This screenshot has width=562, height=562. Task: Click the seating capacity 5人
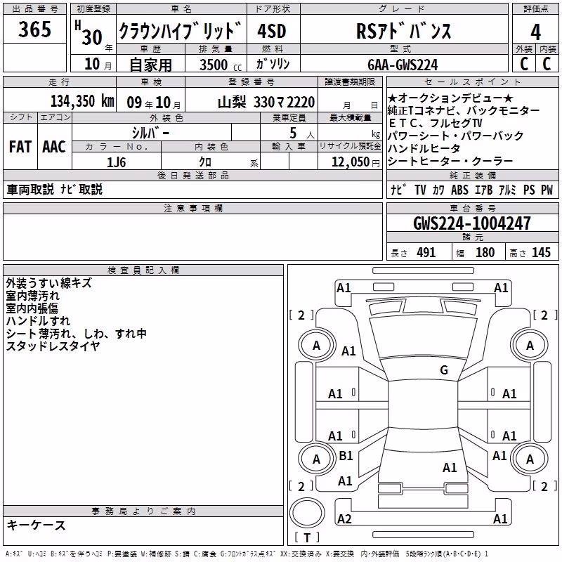pyautogui.click(x=302, y=133)
